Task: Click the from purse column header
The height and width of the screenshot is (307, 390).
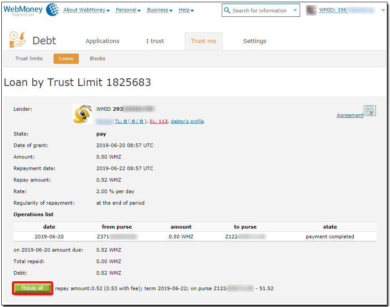Action: click(117, 227)
